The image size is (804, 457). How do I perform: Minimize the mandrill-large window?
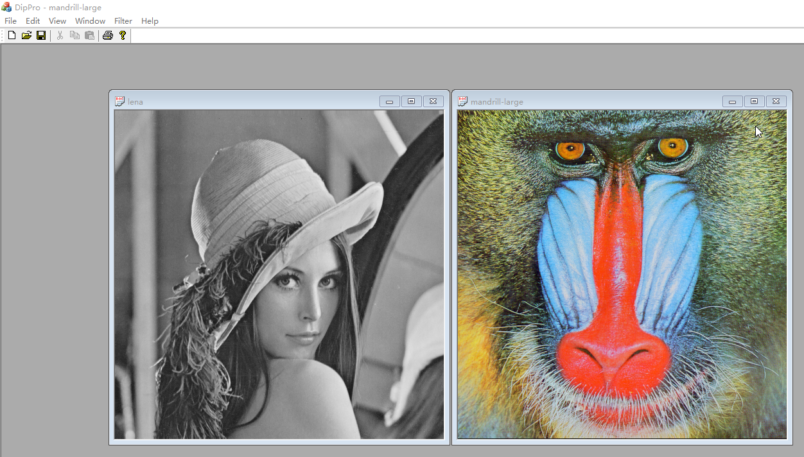click(733, 101)
